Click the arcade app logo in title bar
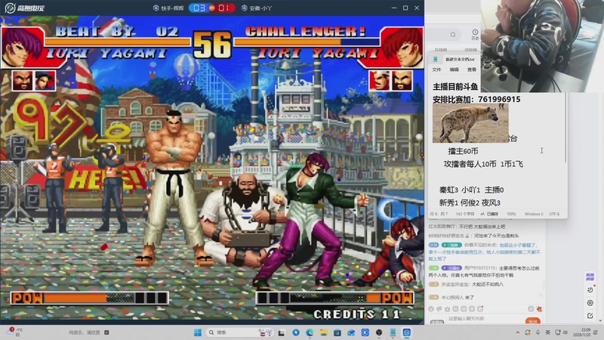604x340 pixels. tap(25, 8)
